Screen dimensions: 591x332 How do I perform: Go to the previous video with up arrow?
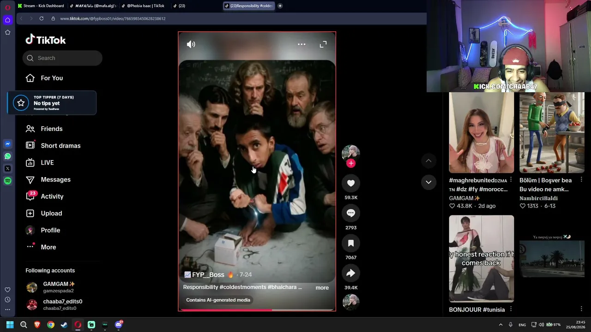428,160
